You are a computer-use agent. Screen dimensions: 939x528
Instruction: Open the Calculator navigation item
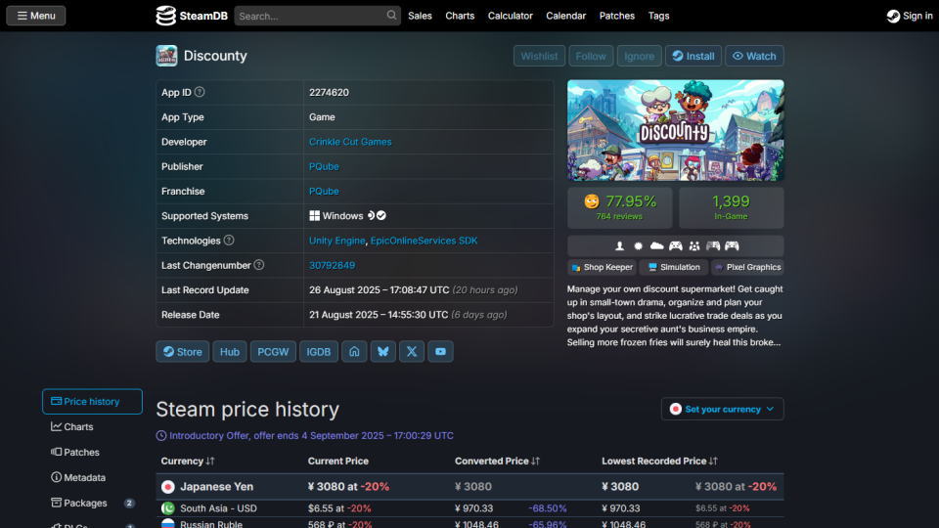pos(511,16)
